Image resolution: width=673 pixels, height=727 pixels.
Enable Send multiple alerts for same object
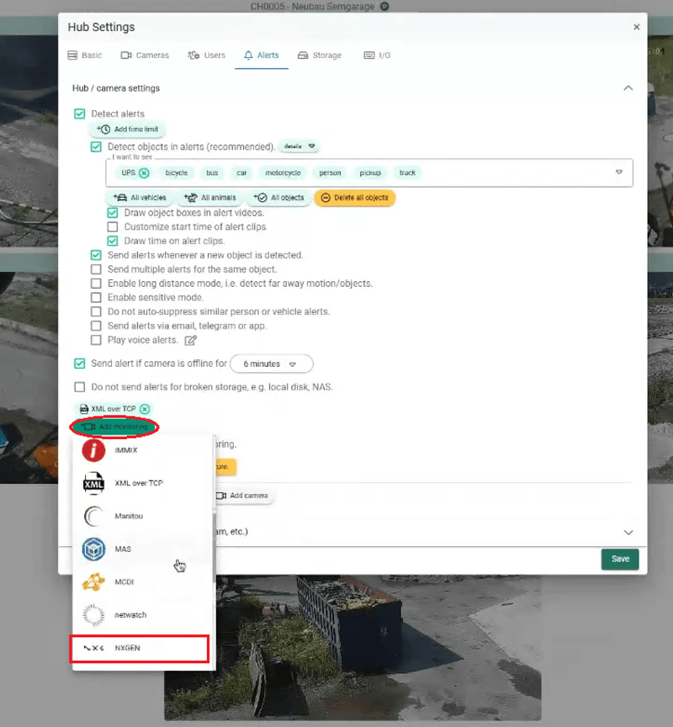pyautogui.click(x=96, y=269)
